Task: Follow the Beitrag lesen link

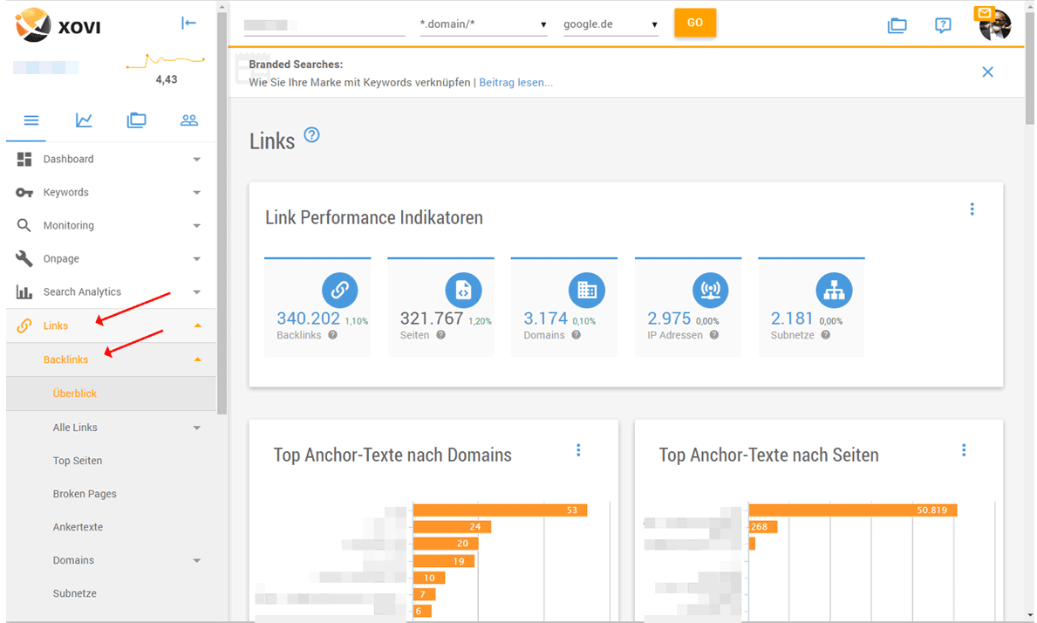Action: click(x=515, y=83)
